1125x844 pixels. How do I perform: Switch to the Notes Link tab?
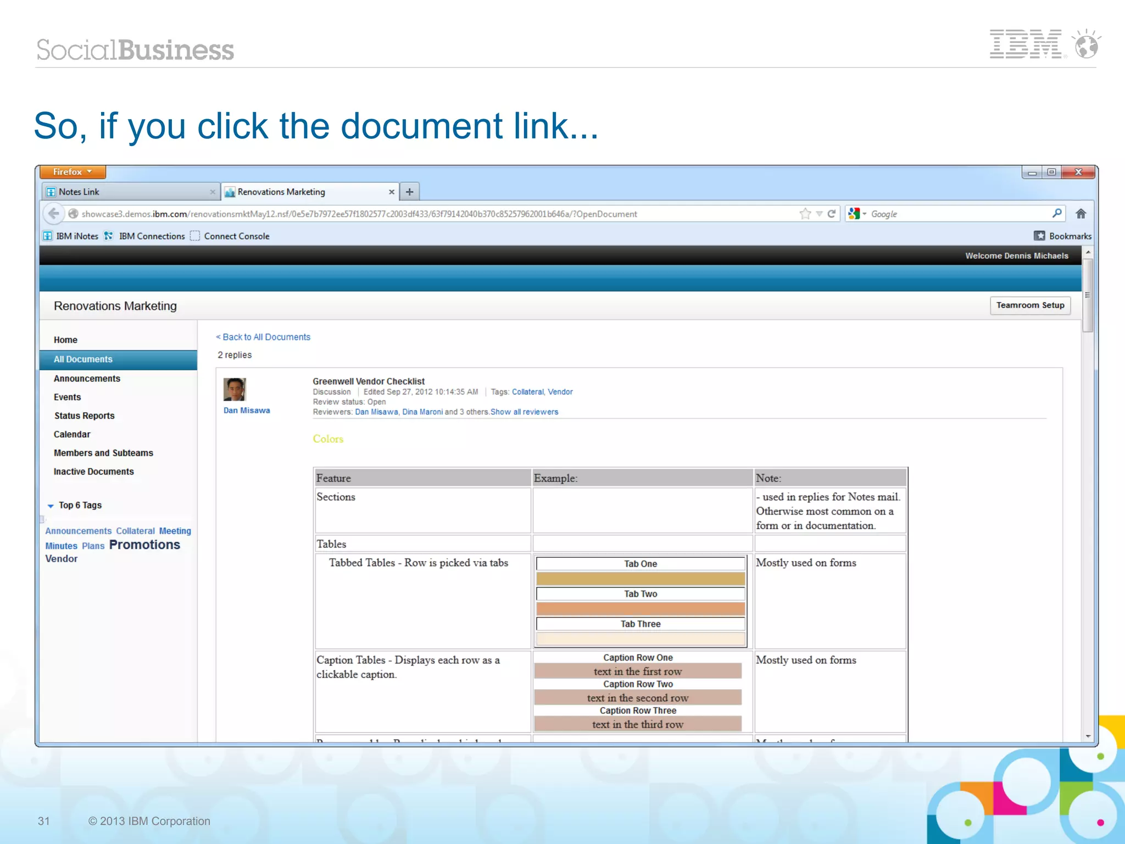point(131,192)
